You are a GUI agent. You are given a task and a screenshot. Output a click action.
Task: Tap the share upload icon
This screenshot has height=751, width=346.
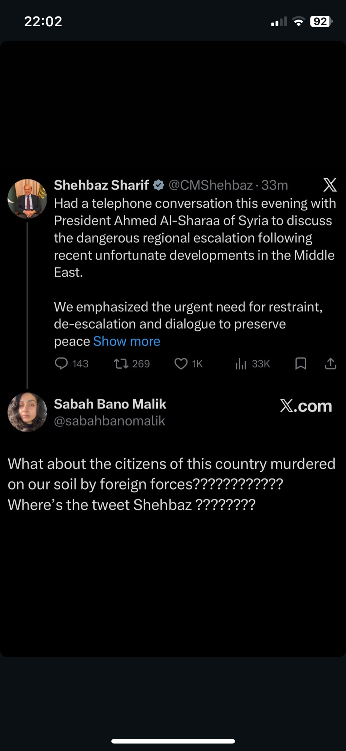(x=330, y=363)
